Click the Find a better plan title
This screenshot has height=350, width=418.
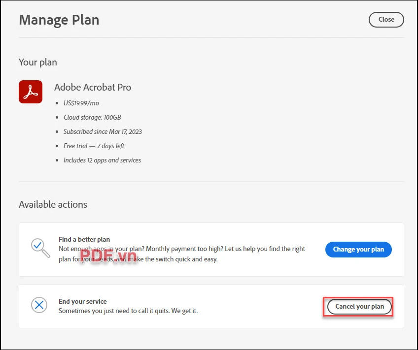coord(84,239)
